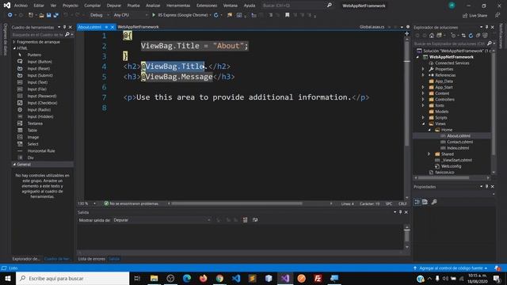Switch to the Global.asax.cs tab

[372, 27]
